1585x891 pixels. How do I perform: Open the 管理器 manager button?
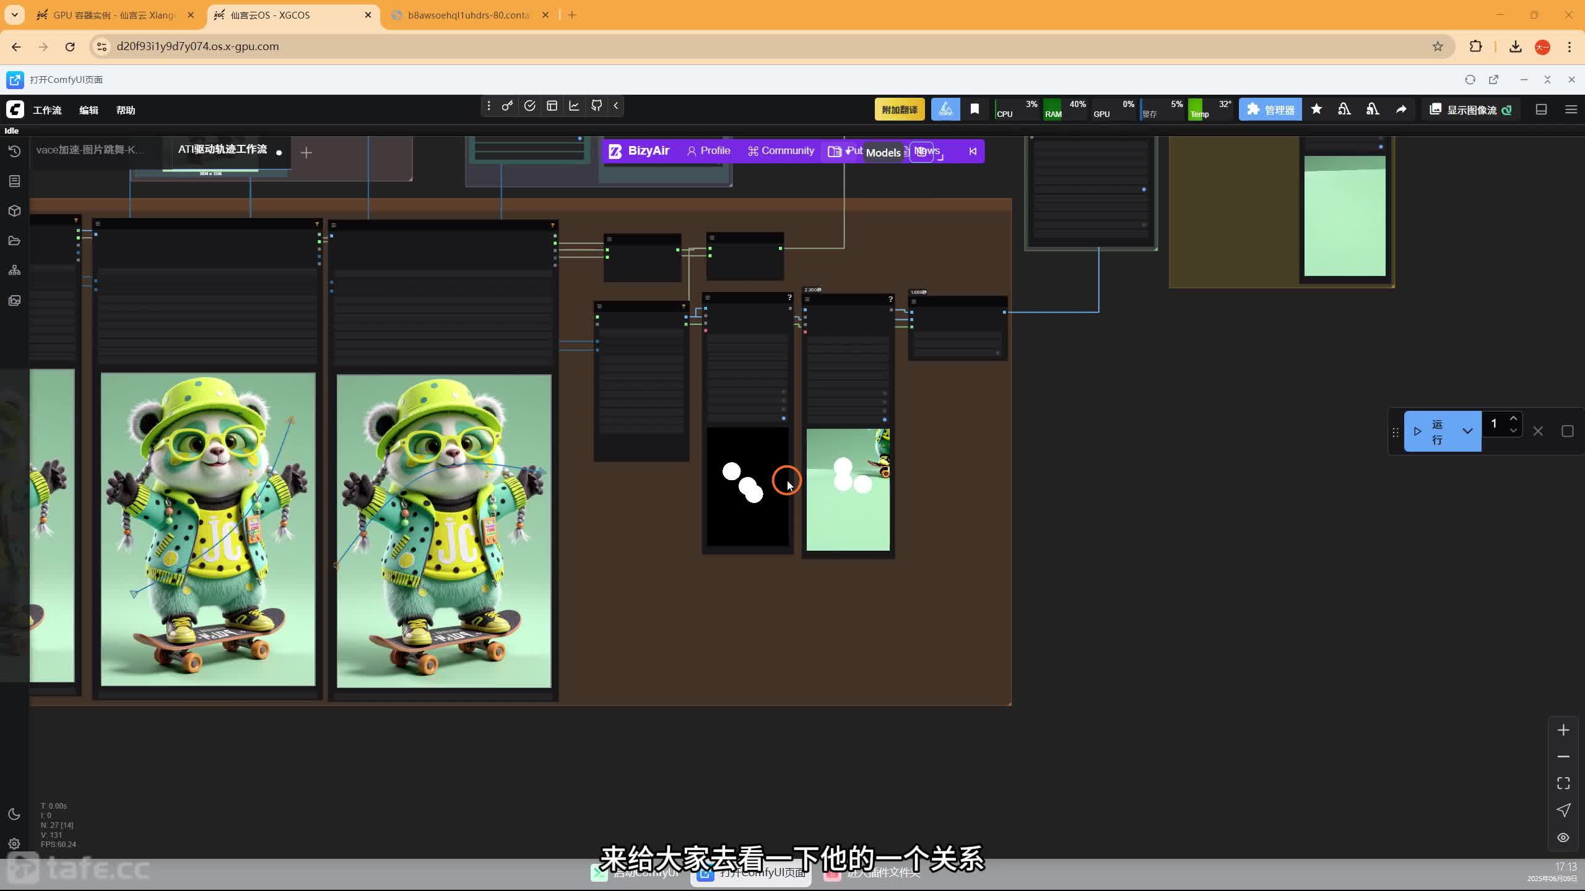tap(1270, 110)
